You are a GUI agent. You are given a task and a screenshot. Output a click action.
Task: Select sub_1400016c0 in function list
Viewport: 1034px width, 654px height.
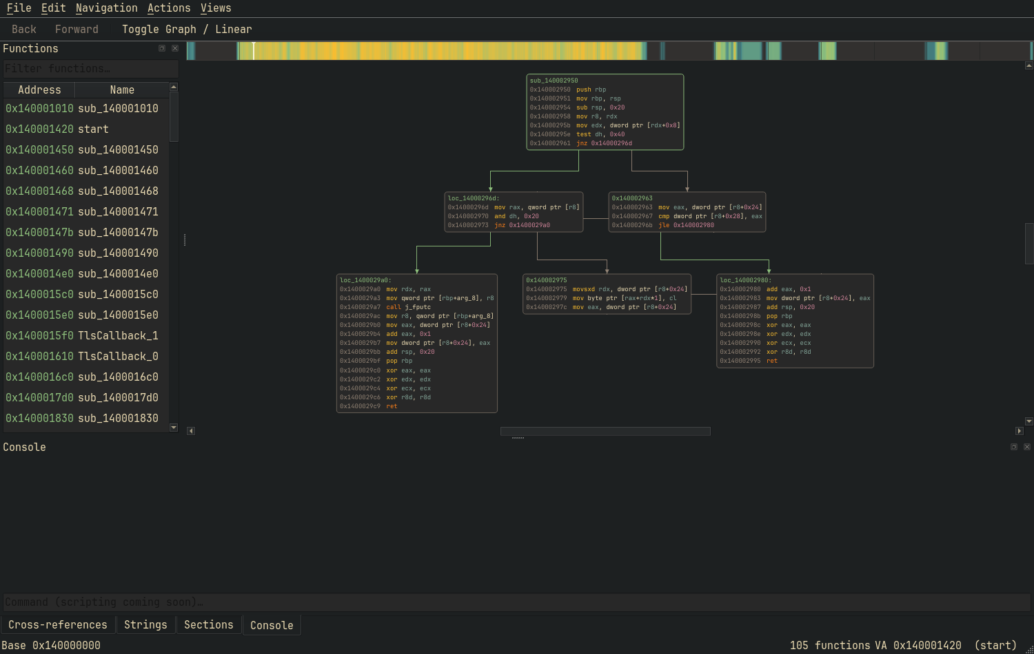coord(86,377)
